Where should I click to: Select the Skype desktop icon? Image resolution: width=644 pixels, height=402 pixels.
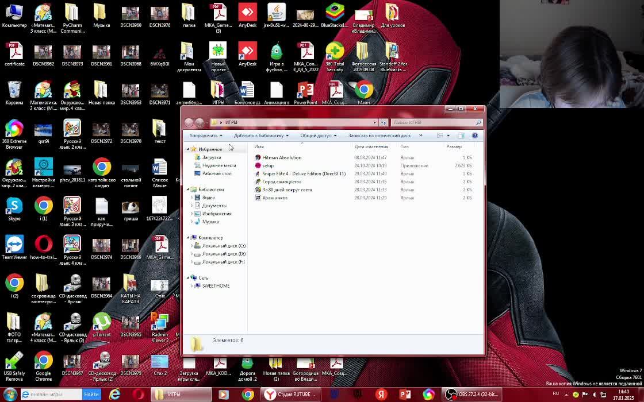point(14,206)
